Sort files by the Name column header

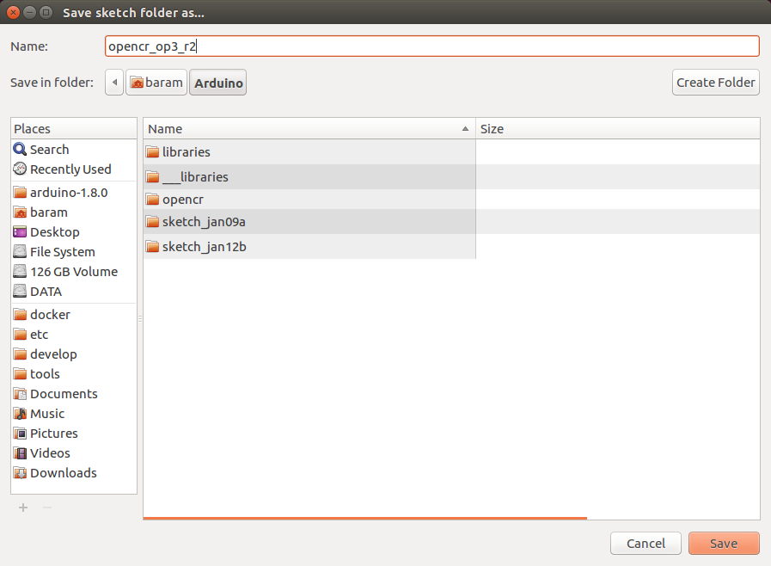[309, 128]
